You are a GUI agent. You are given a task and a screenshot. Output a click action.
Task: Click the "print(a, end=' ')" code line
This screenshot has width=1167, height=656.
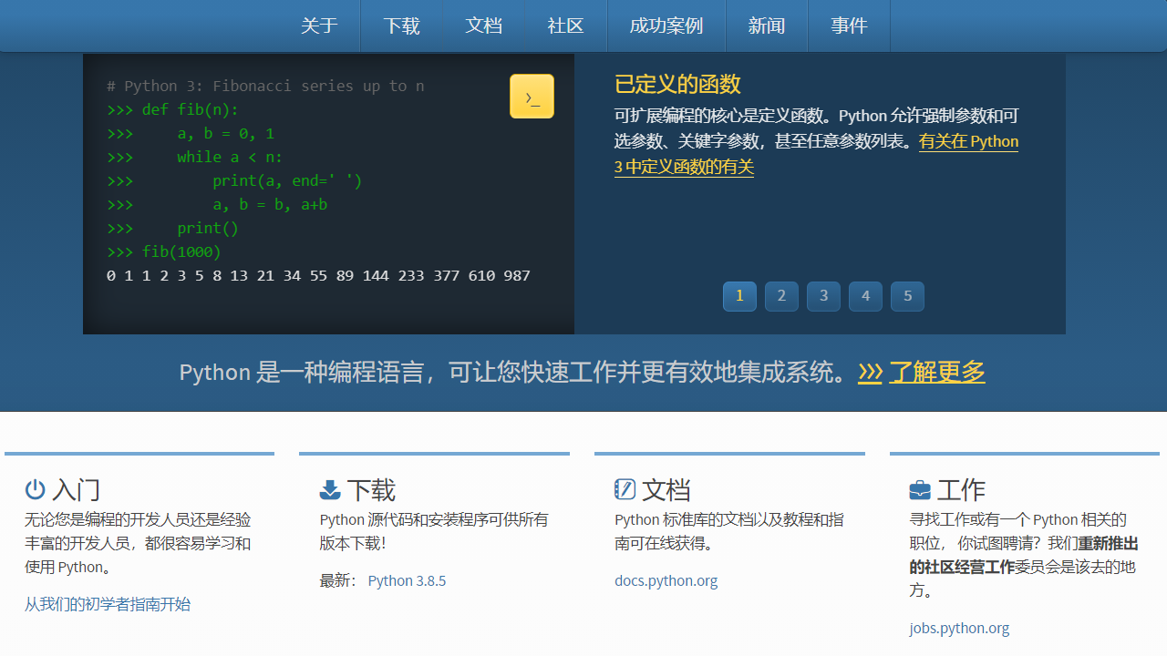[234, 180]
